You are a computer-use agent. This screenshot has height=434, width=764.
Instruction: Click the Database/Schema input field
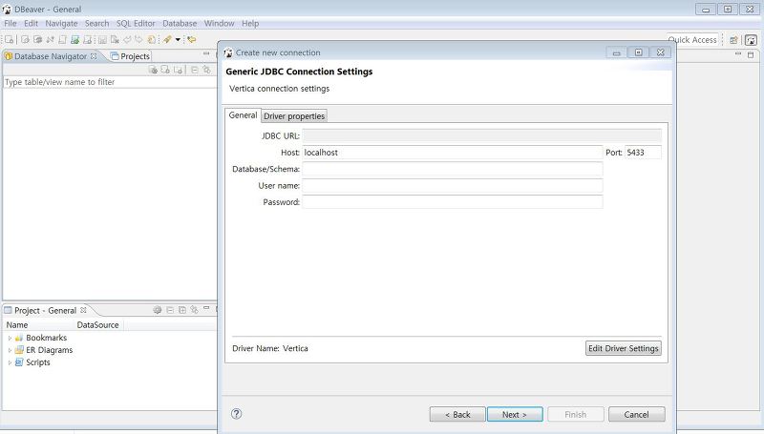(x=452, y=169)
